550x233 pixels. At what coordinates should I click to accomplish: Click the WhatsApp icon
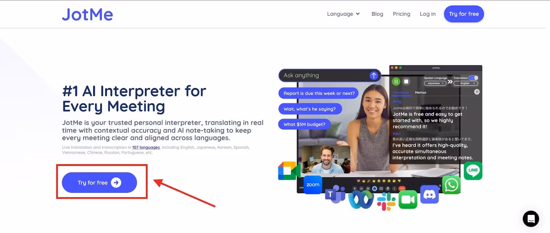coord(451,185)
